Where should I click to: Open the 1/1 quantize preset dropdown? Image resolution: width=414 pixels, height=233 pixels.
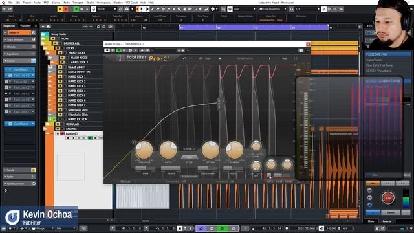click(307, 9)
